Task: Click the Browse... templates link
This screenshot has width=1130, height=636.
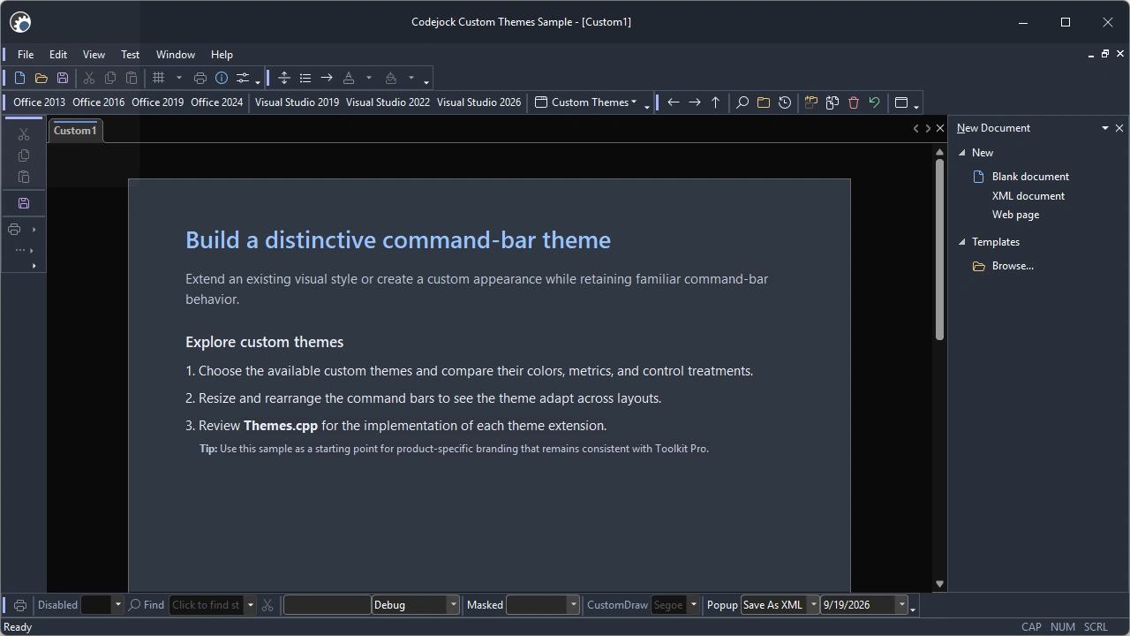Action: coord(1013,266)
